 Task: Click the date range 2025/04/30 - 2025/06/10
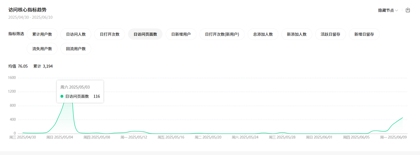(x=30, y=17)
